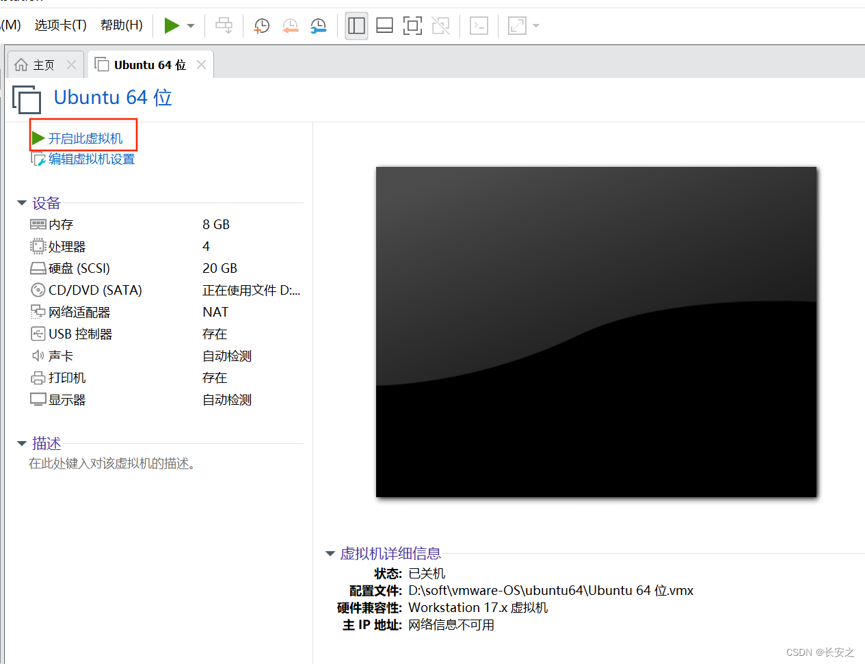
Task: Enter full screen mode icon
Action: tap(412, 26)
